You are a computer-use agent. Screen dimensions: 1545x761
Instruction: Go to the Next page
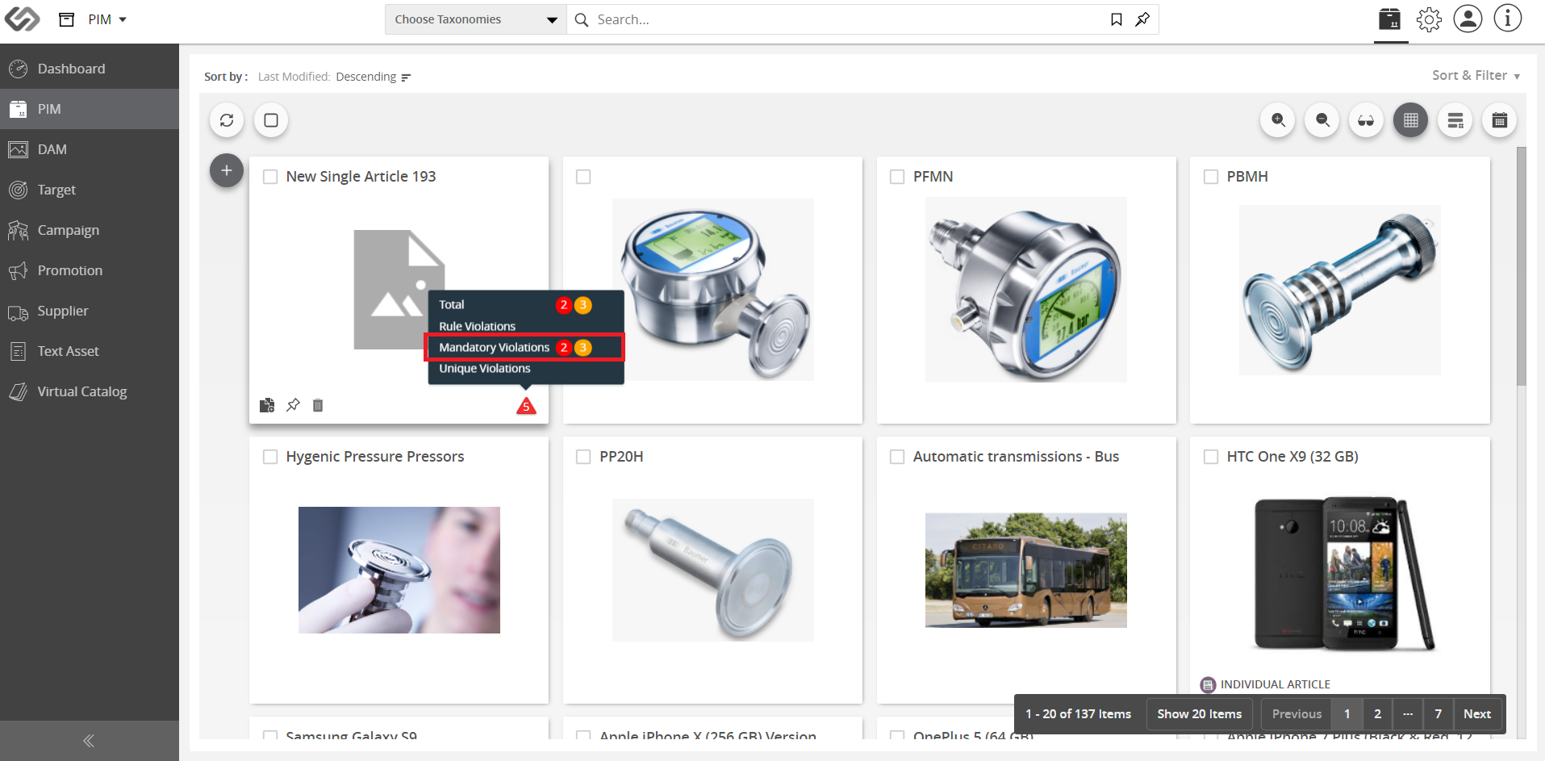tap(1476, 714)
